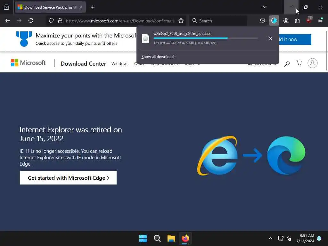
Task: Reload the current page
Action: tap(31, 21)
